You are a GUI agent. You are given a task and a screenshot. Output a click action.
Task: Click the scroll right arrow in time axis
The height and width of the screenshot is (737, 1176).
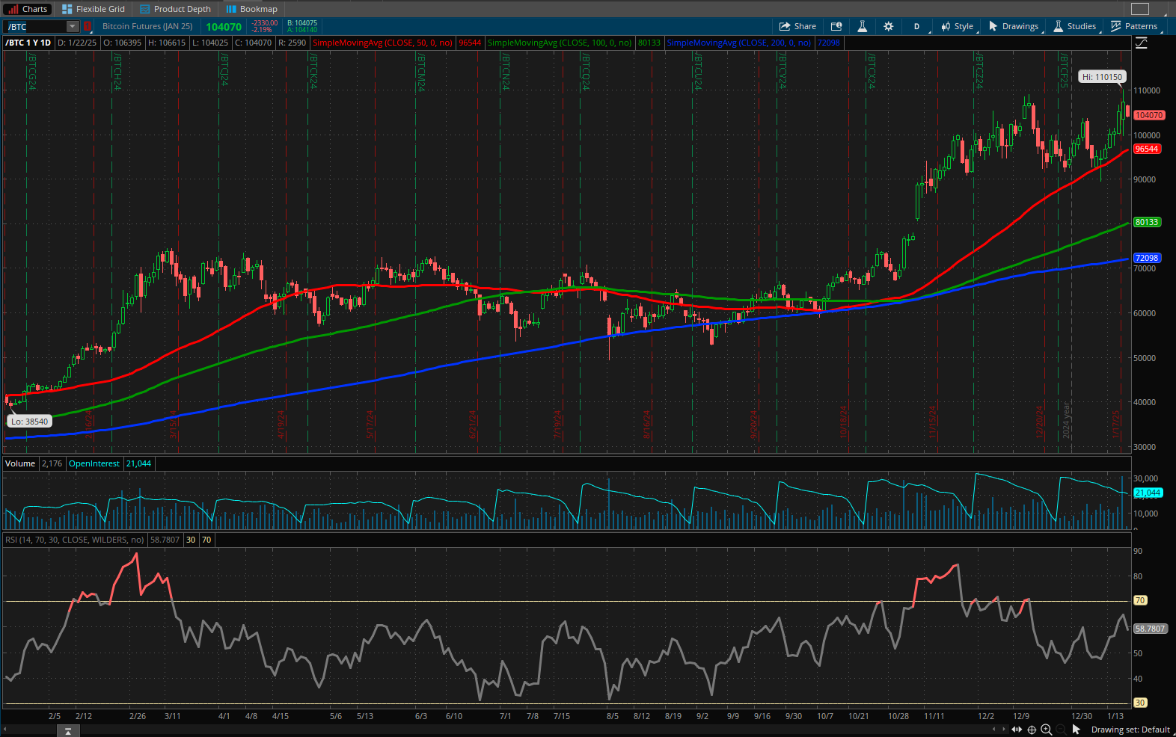(1004, 729)
